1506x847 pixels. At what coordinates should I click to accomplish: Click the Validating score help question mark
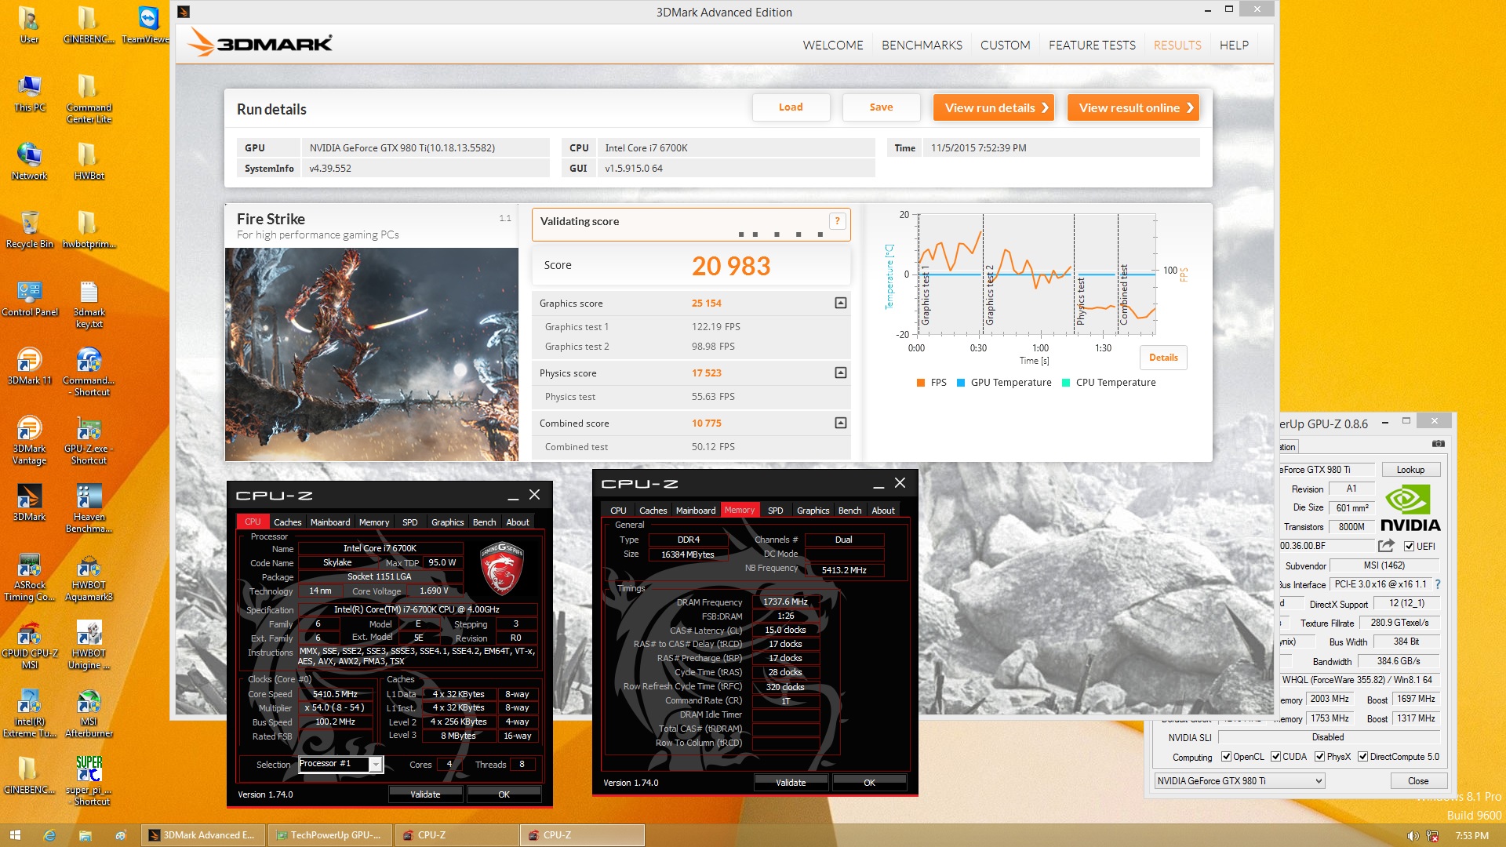(x=837, y=221)
